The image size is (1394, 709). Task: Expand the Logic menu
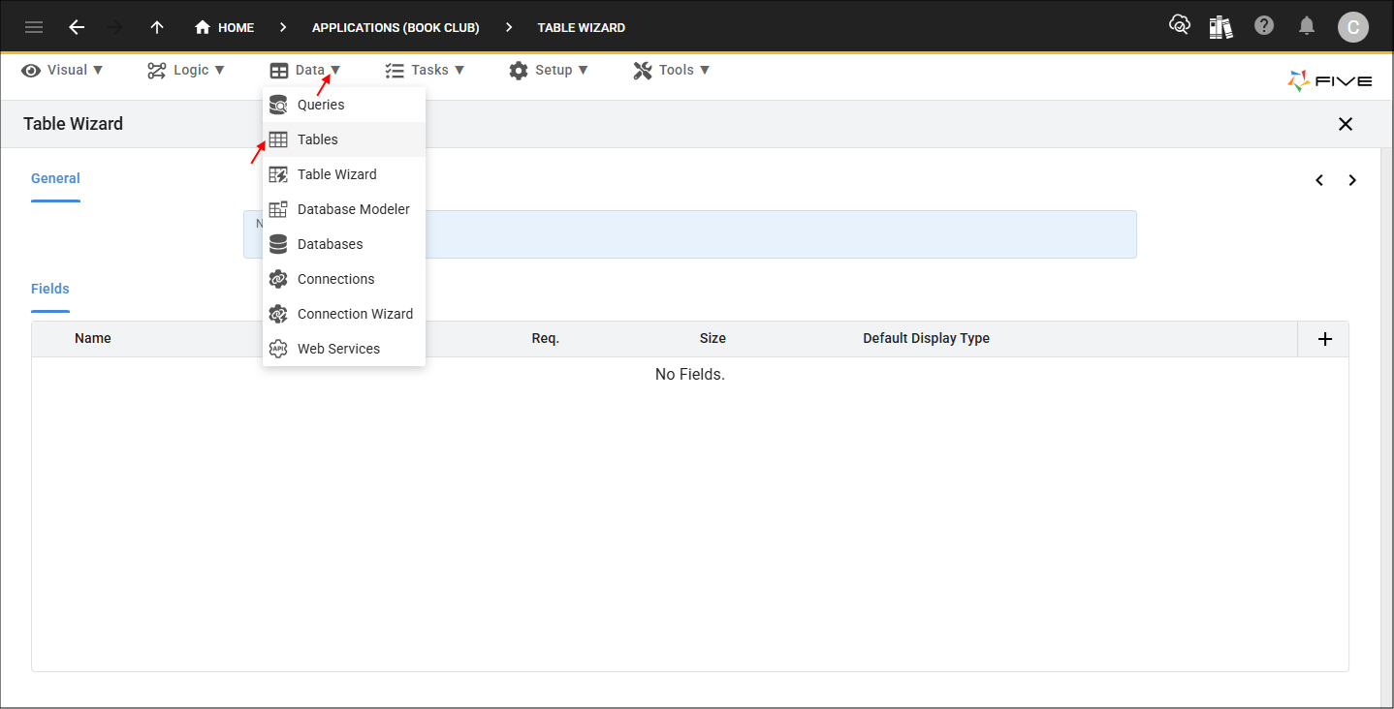click(x=186, y=70)
